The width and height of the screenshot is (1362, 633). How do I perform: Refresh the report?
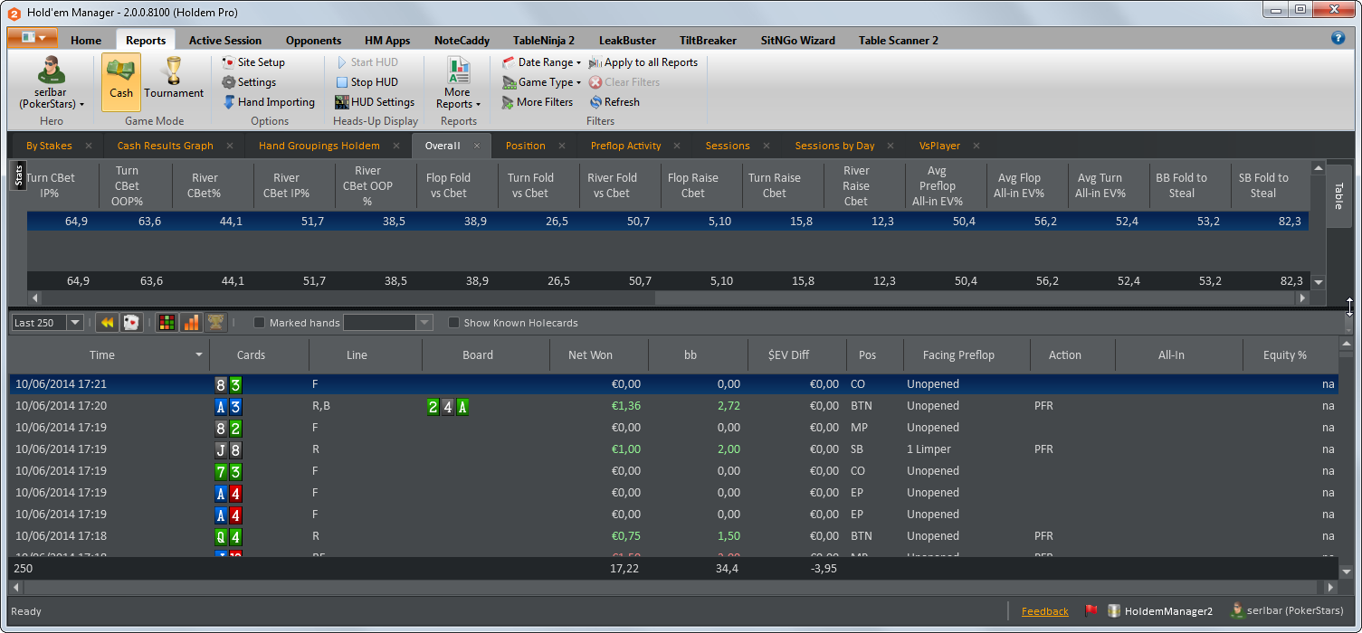coord(614,102)
